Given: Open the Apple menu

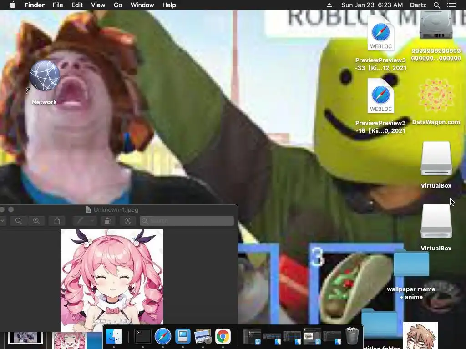Looking at the screenshot, I should [12, 5].
